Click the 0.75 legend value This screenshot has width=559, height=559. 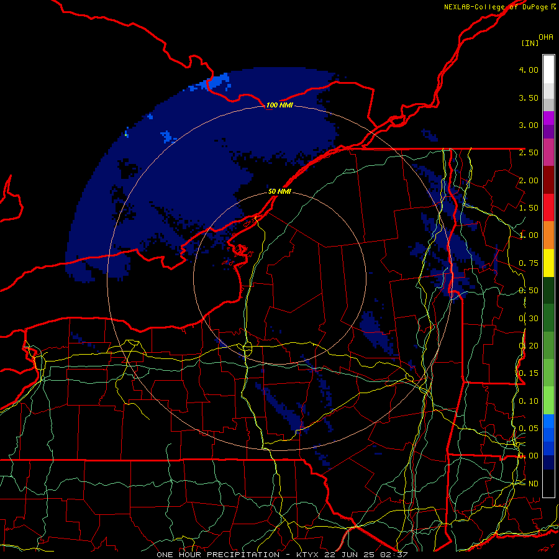click(x=529, y=263)
